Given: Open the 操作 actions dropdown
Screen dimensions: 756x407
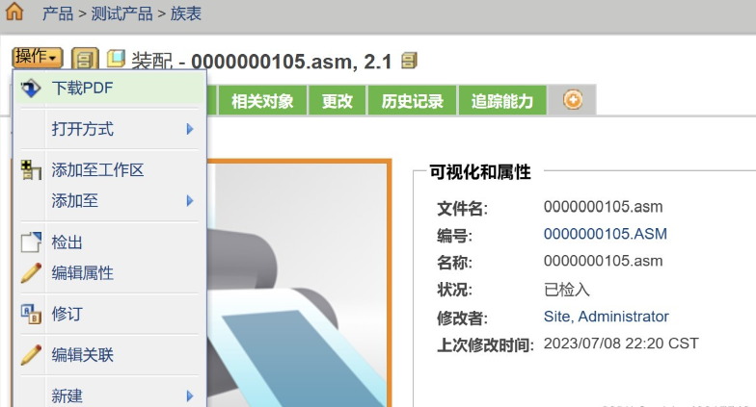Looking at the screenshot, I should (38, 58).
